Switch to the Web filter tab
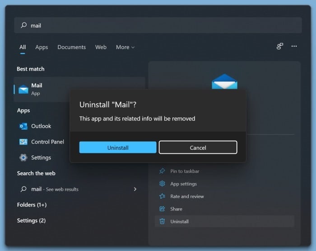316x251 pixels. tap(101, 47)
